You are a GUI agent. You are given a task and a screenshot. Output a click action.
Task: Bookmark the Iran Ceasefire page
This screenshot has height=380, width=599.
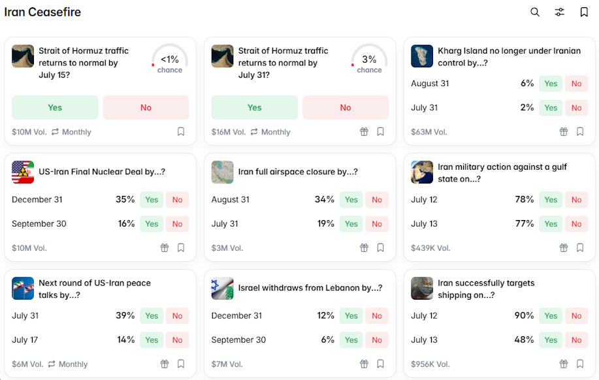pyautogui.click(x=584, y=12)
